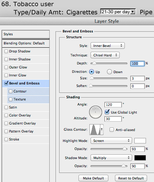This screenshot has height=182, width=154.
Task: Toggle the Contour sub-option checkbox
Action: tap(11, 91)
